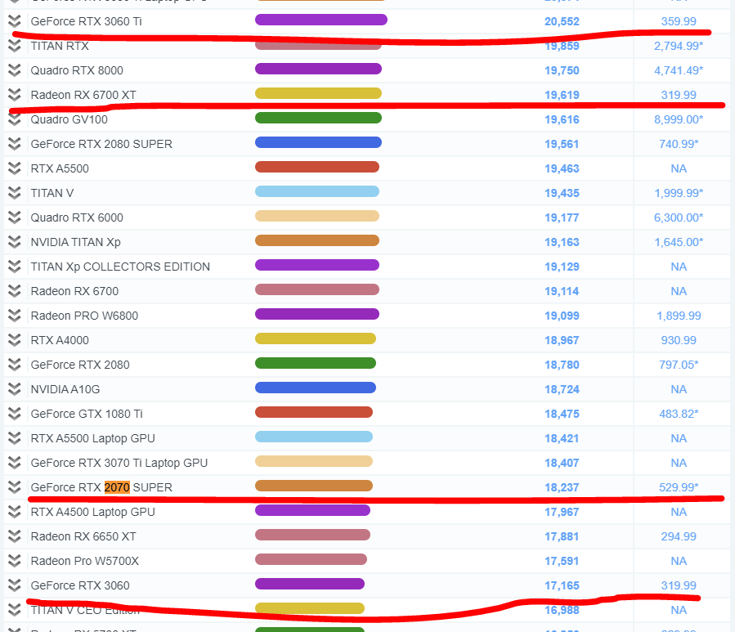Expand chevron beside RTX A4000
735x632 pixels.
coord(15,340)
